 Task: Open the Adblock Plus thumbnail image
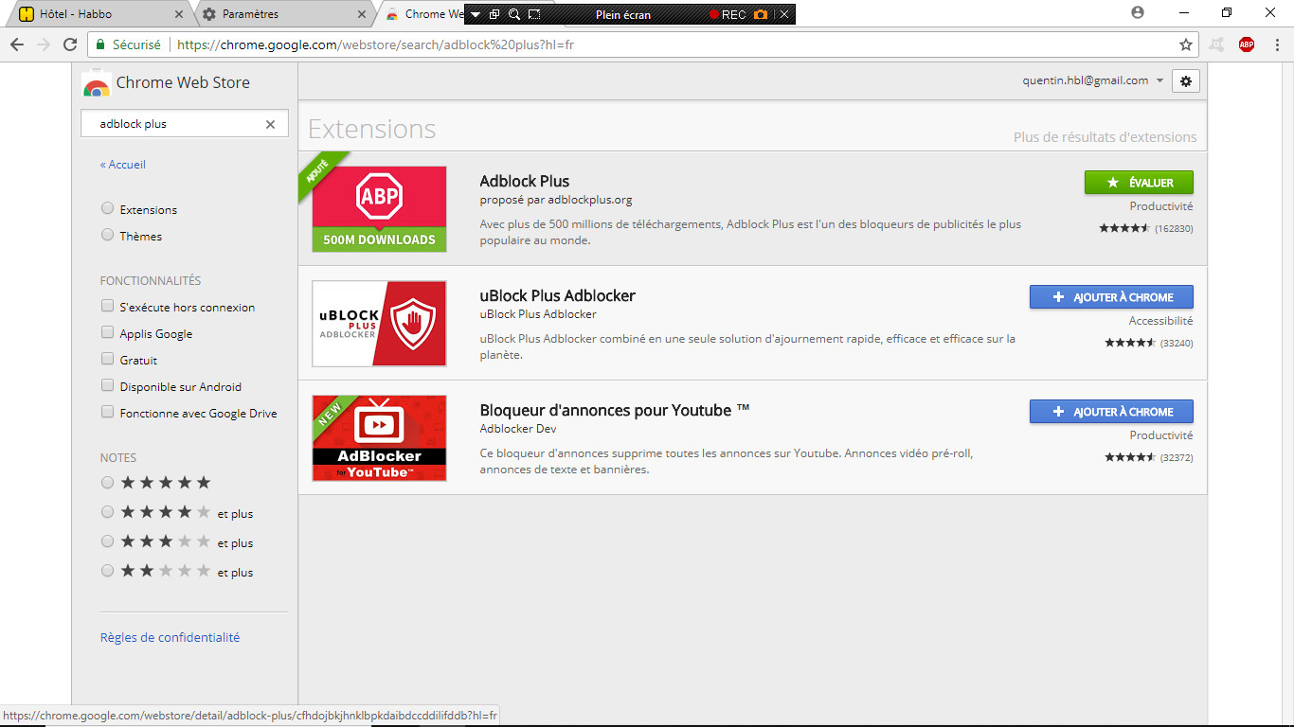click(x=379, y=209)
